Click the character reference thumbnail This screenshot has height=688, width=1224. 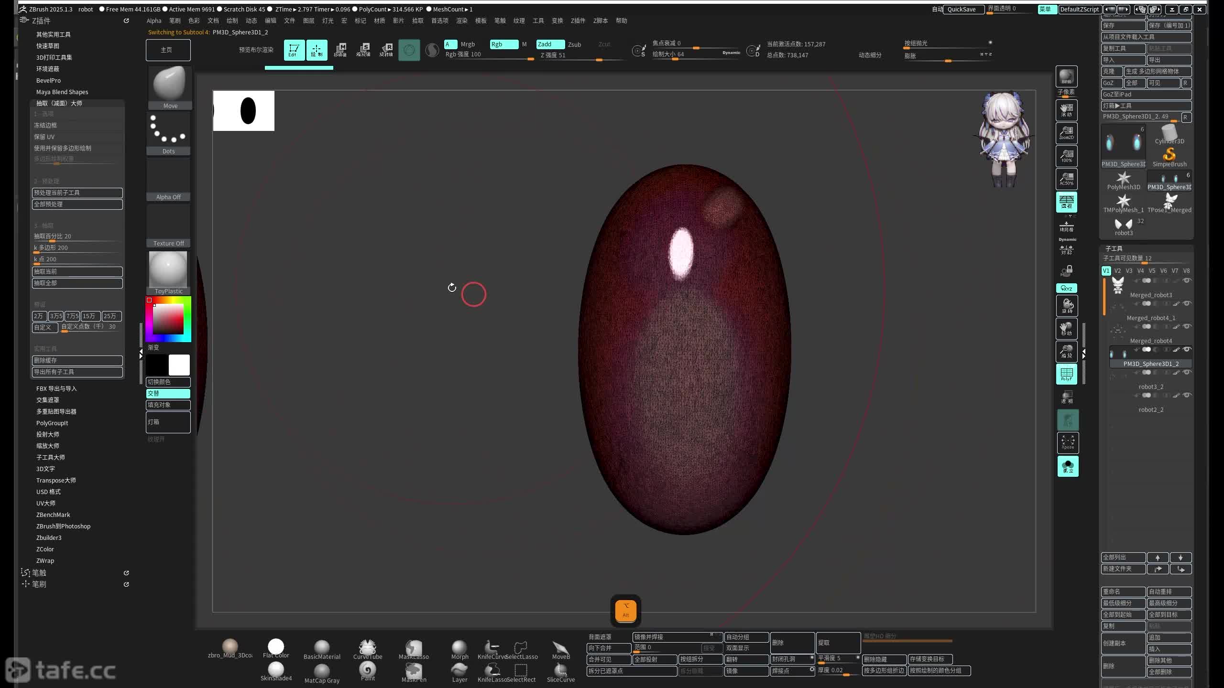click(x=1003, y=140)
